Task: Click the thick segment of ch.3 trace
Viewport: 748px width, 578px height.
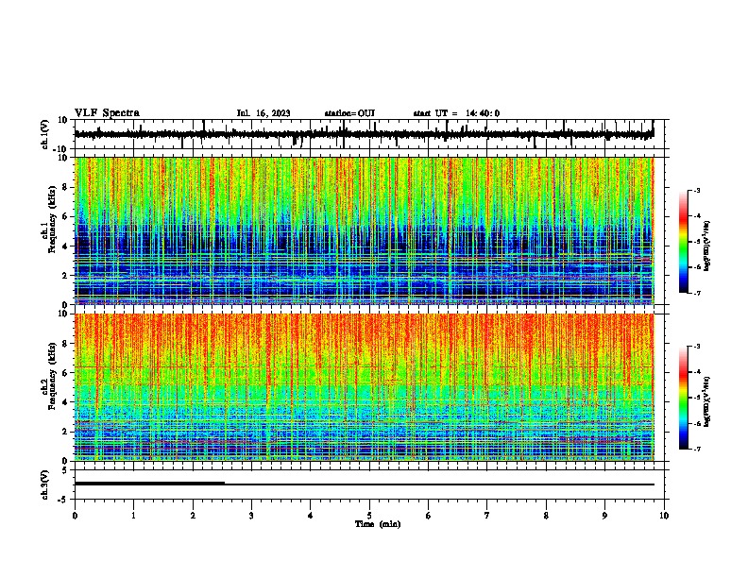Action: pos(150,484)
